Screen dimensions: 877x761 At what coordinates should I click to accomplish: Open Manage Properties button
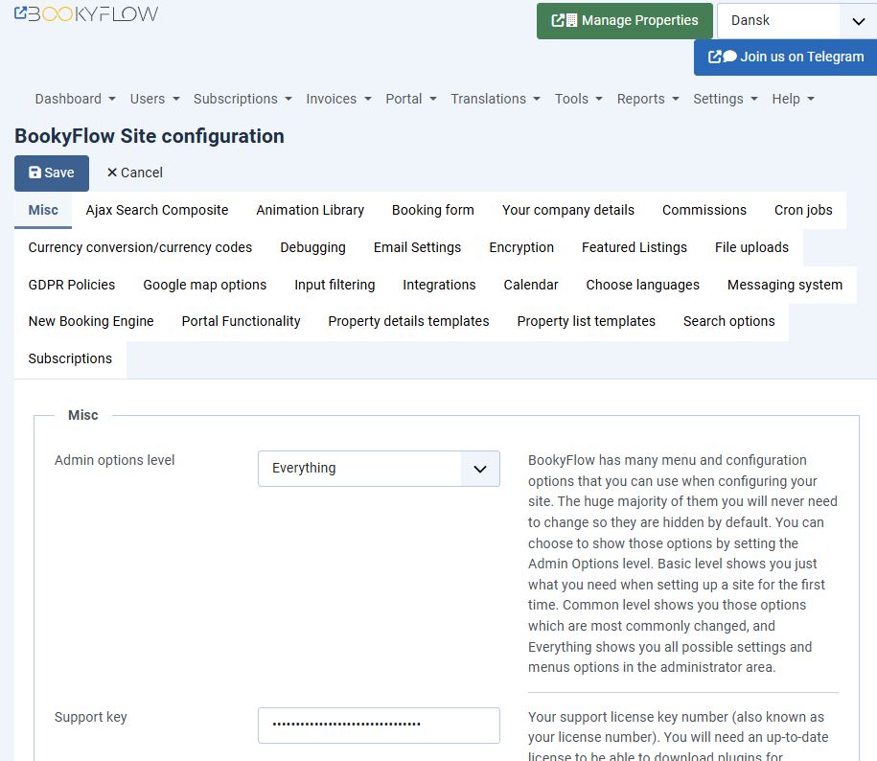pos(625,21)
